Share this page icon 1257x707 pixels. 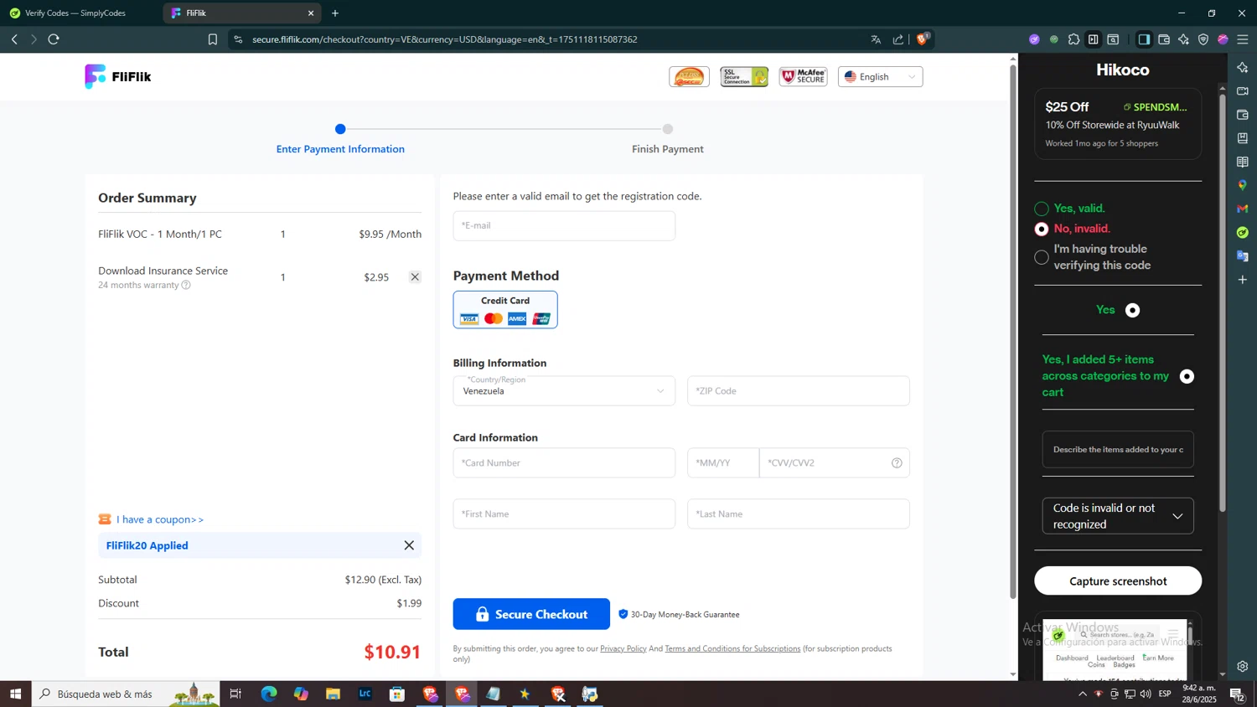click(898, 39)
